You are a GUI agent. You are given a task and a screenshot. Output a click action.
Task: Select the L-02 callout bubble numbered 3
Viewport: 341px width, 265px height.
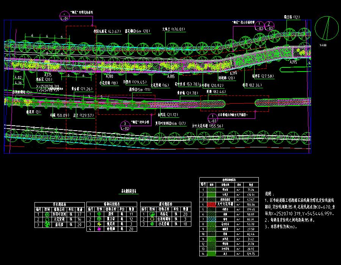pyautogui.click(x=125, y=126)
